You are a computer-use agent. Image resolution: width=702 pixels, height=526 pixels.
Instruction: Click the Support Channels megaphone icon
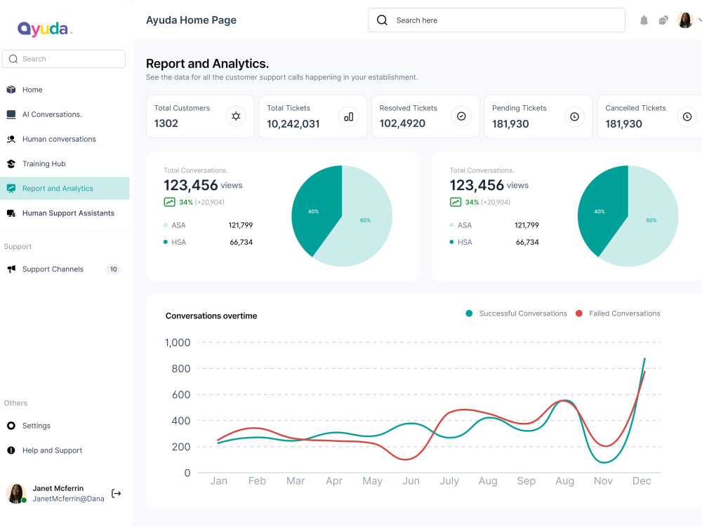click(x=11, y=269)
